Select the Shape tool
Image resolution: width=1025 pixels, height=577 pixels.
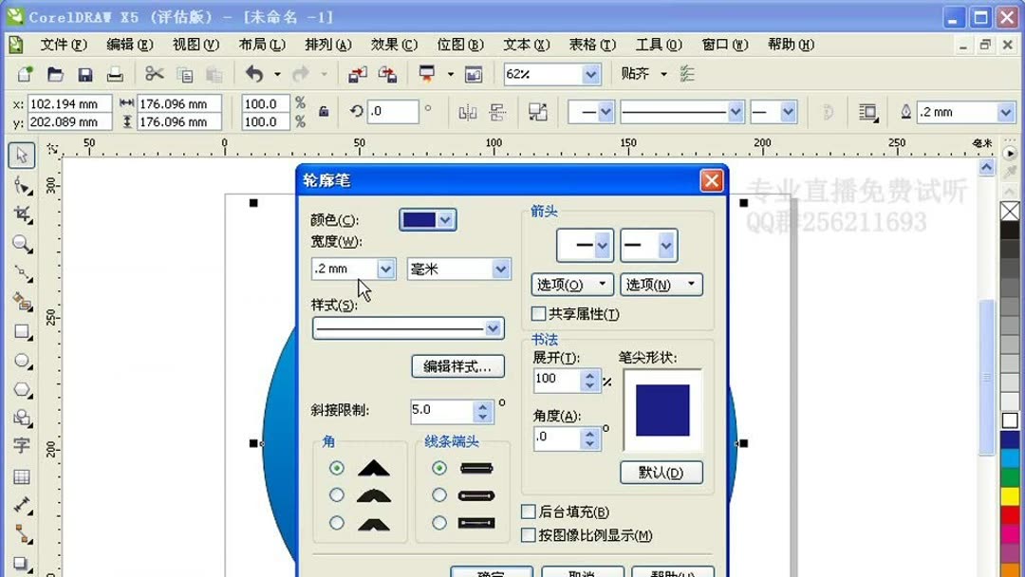[x=21, y=187]
